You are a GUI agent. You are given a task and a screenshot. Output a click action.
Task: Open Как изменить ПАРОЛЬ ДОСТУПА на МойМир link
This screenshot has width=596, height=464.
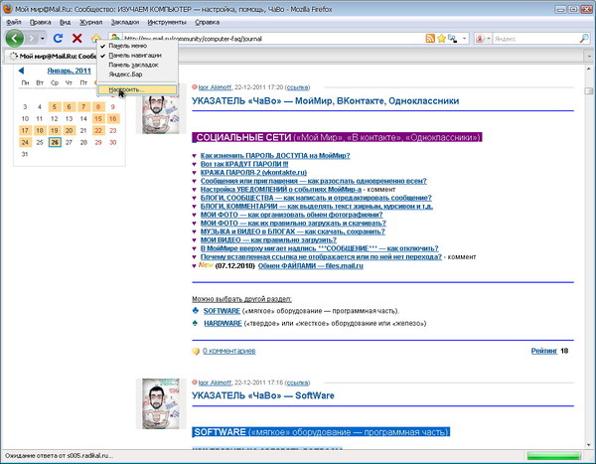275,156
